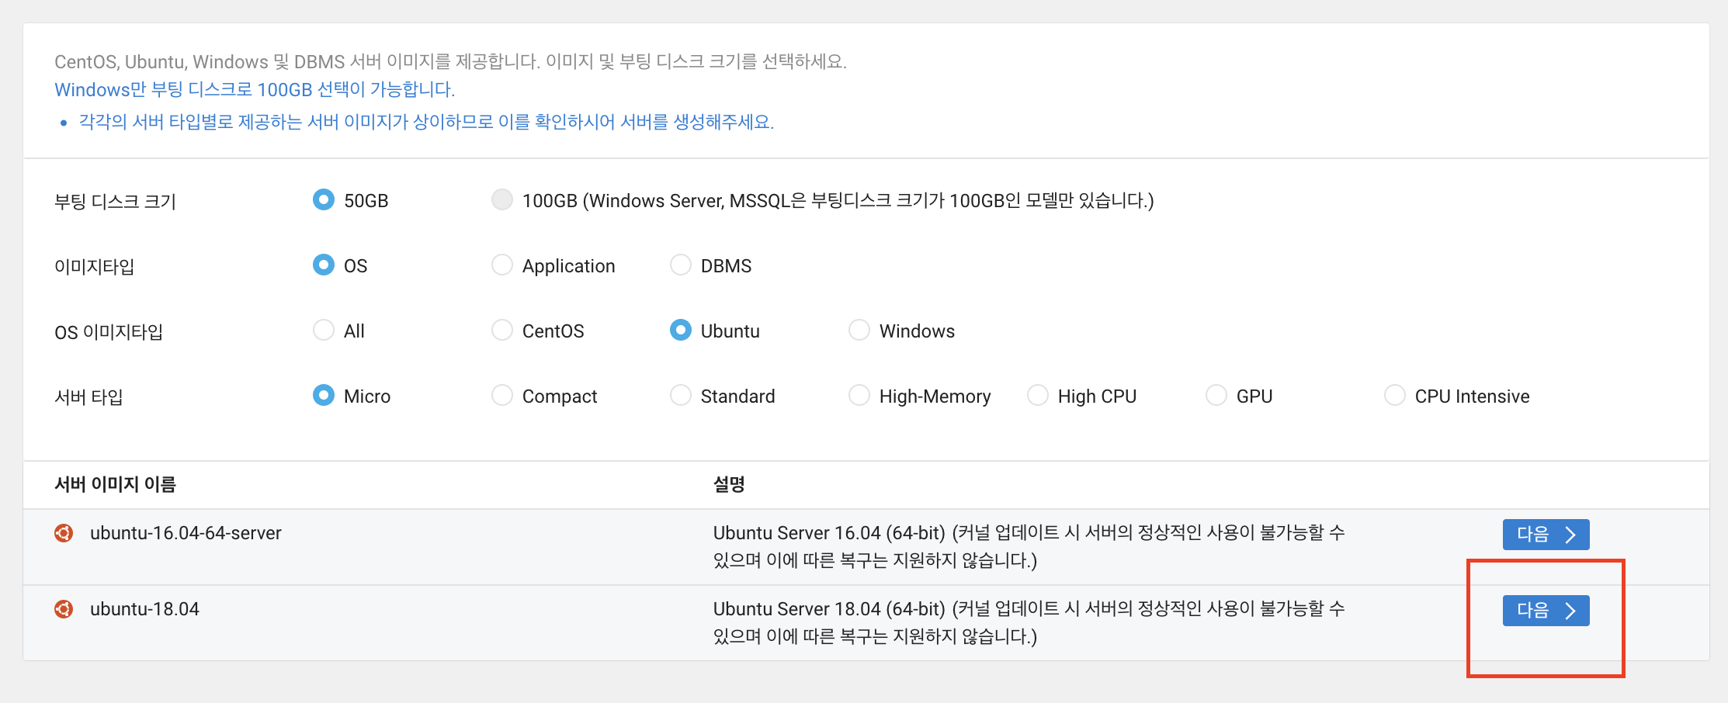Image resolution: width=1728 pixels, height=703 pixels.
Task: Click the Ubuntu Server 18.04 (64-bit) description
Action: (1029, 622)
